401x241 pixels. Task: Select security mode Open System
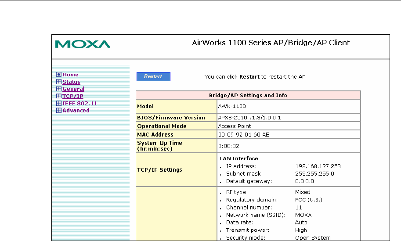(x=313, y=237)
